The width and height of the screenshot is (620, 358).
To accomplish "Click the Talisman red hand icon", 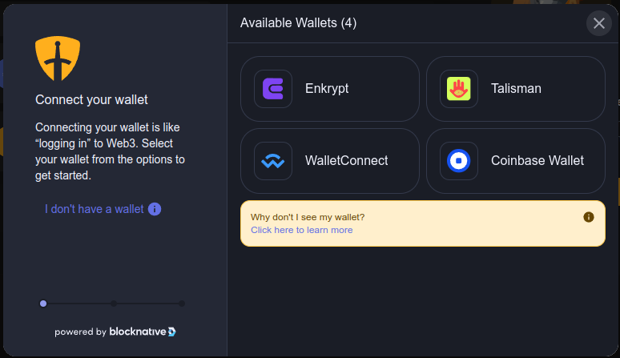I will click(x=459, y=89).
